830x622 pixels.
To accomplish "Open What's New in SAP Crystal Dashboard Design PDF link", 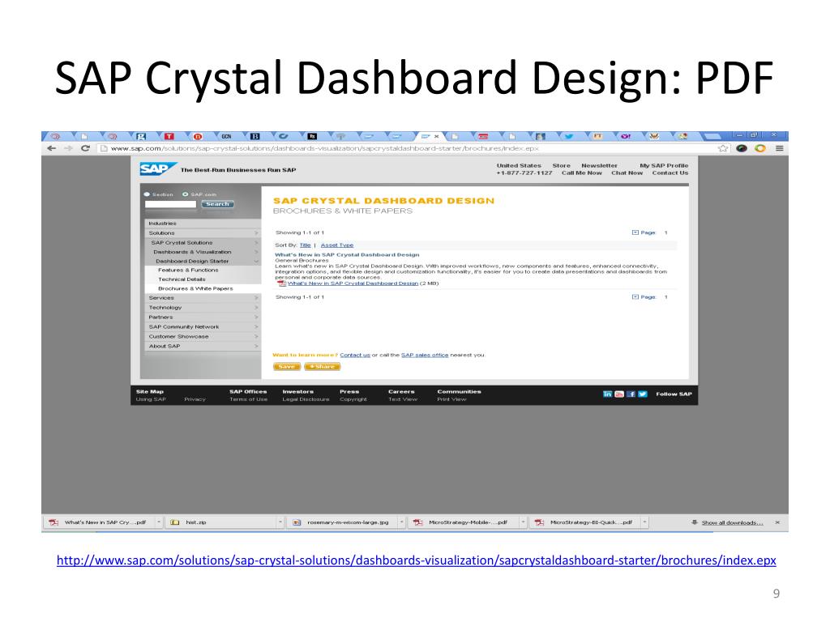I will [x=353, y=283].
